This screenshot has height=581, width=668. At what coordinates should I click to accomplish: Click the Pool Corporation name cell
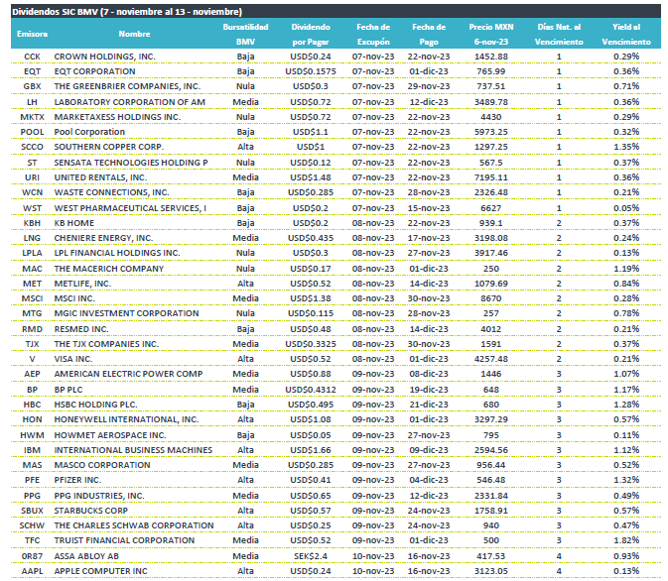pos(89,132)
